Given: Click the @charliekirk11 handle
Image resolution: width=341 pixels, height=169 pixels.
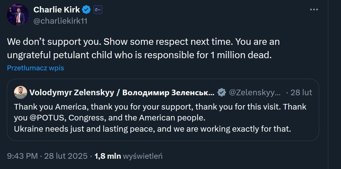Looking at the screenshot, I should (60, 22).
